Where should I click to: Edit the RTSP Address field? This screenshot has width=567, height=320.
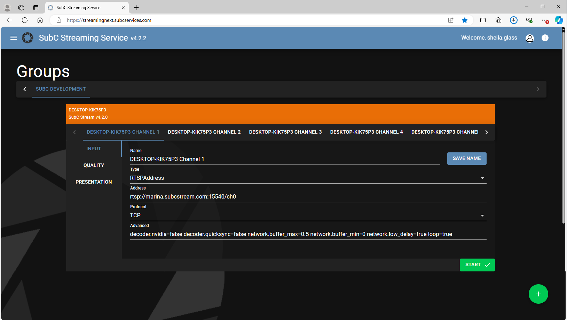click(308, 196)
